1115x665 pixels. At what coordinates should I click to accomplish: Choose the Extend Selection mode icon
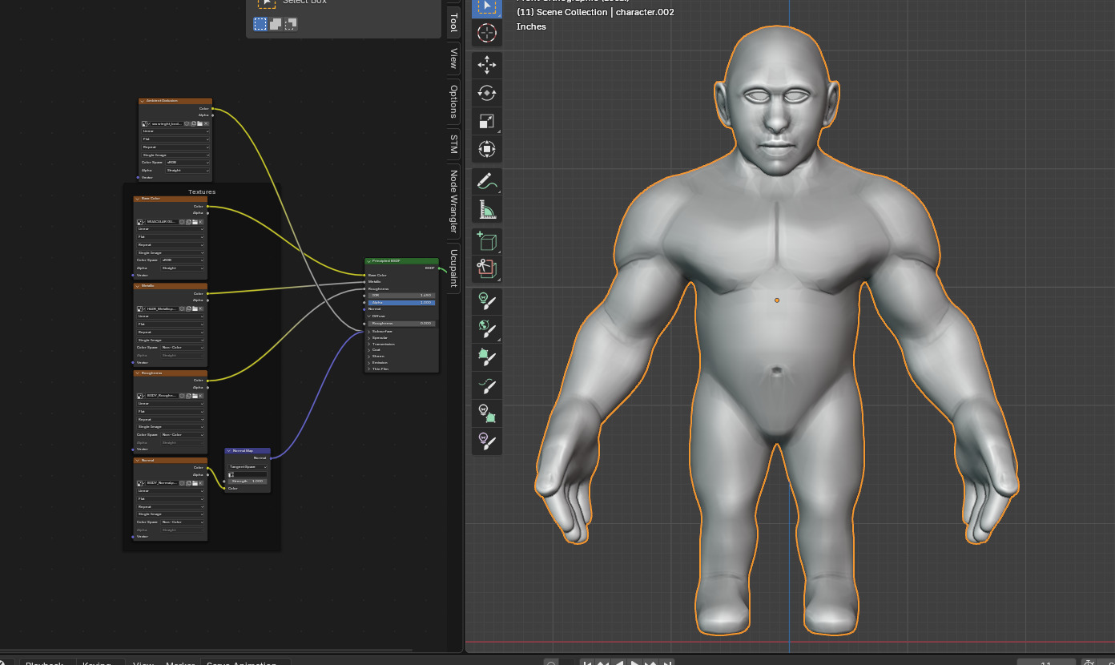point(276,24)
